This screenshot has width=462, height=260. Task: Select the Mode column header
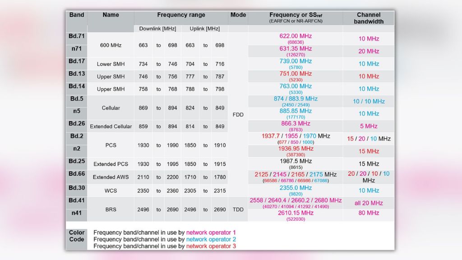pyautogui.click(x=238, y=15)
